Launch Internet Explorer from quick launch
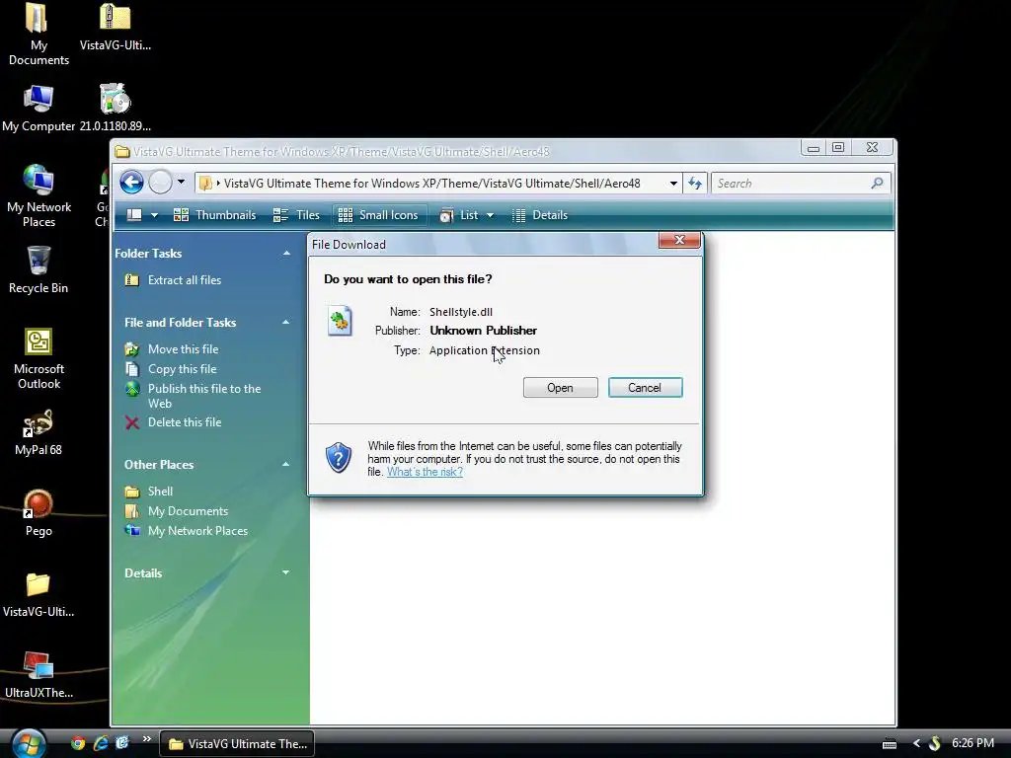1011x758 pixels. pyautogui.click(x=101, y=743)
